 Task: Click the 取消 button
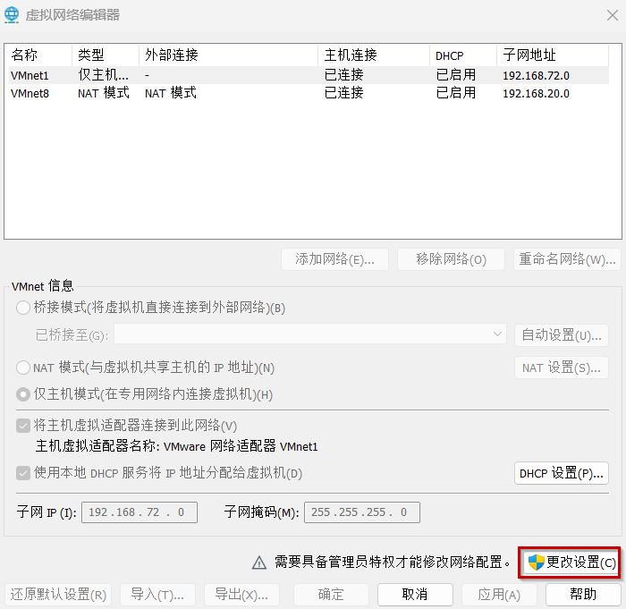coord(415,595)
